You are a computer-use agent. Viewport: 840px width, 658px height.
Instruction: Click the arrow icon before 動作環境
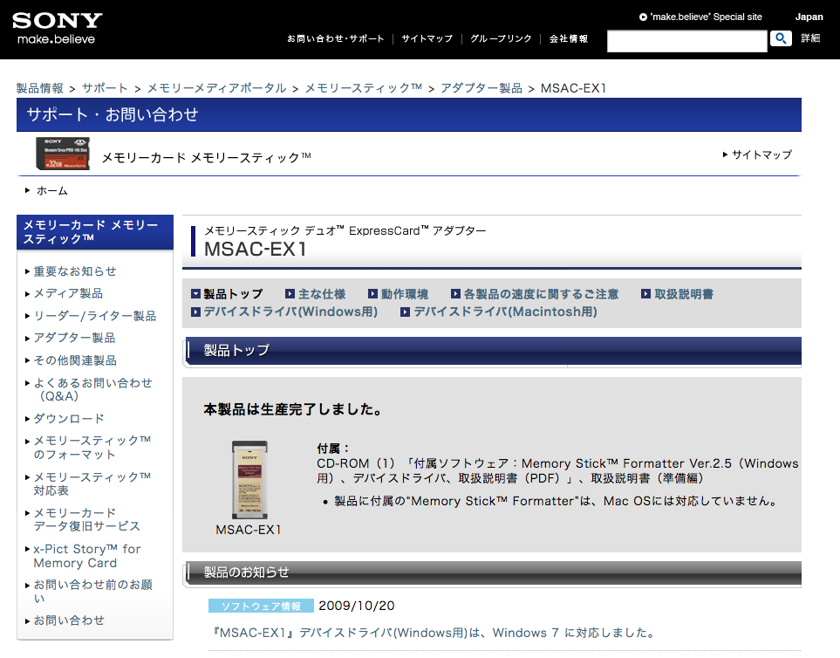coord(372,294)
